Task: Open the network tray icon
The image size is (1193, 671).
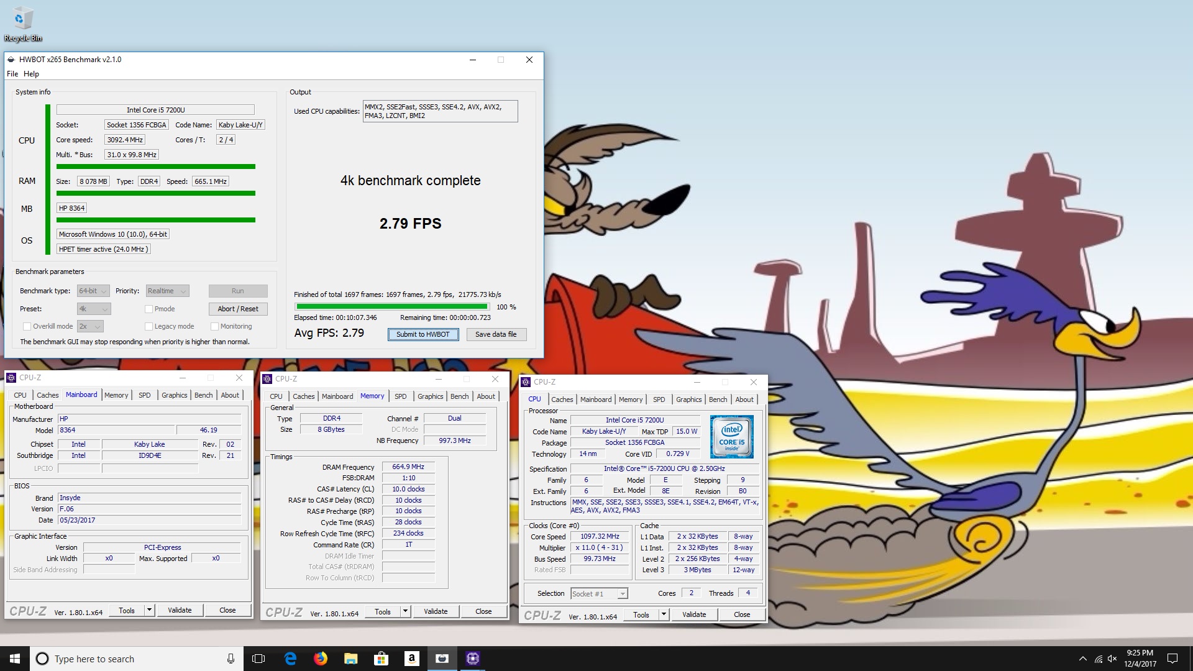Action: (x=1098, y=659)
